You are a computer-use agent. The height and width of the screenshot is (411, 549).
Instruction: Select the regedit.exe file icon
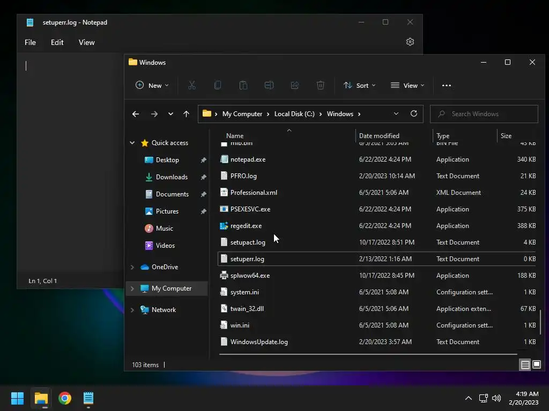click(224, 226)
